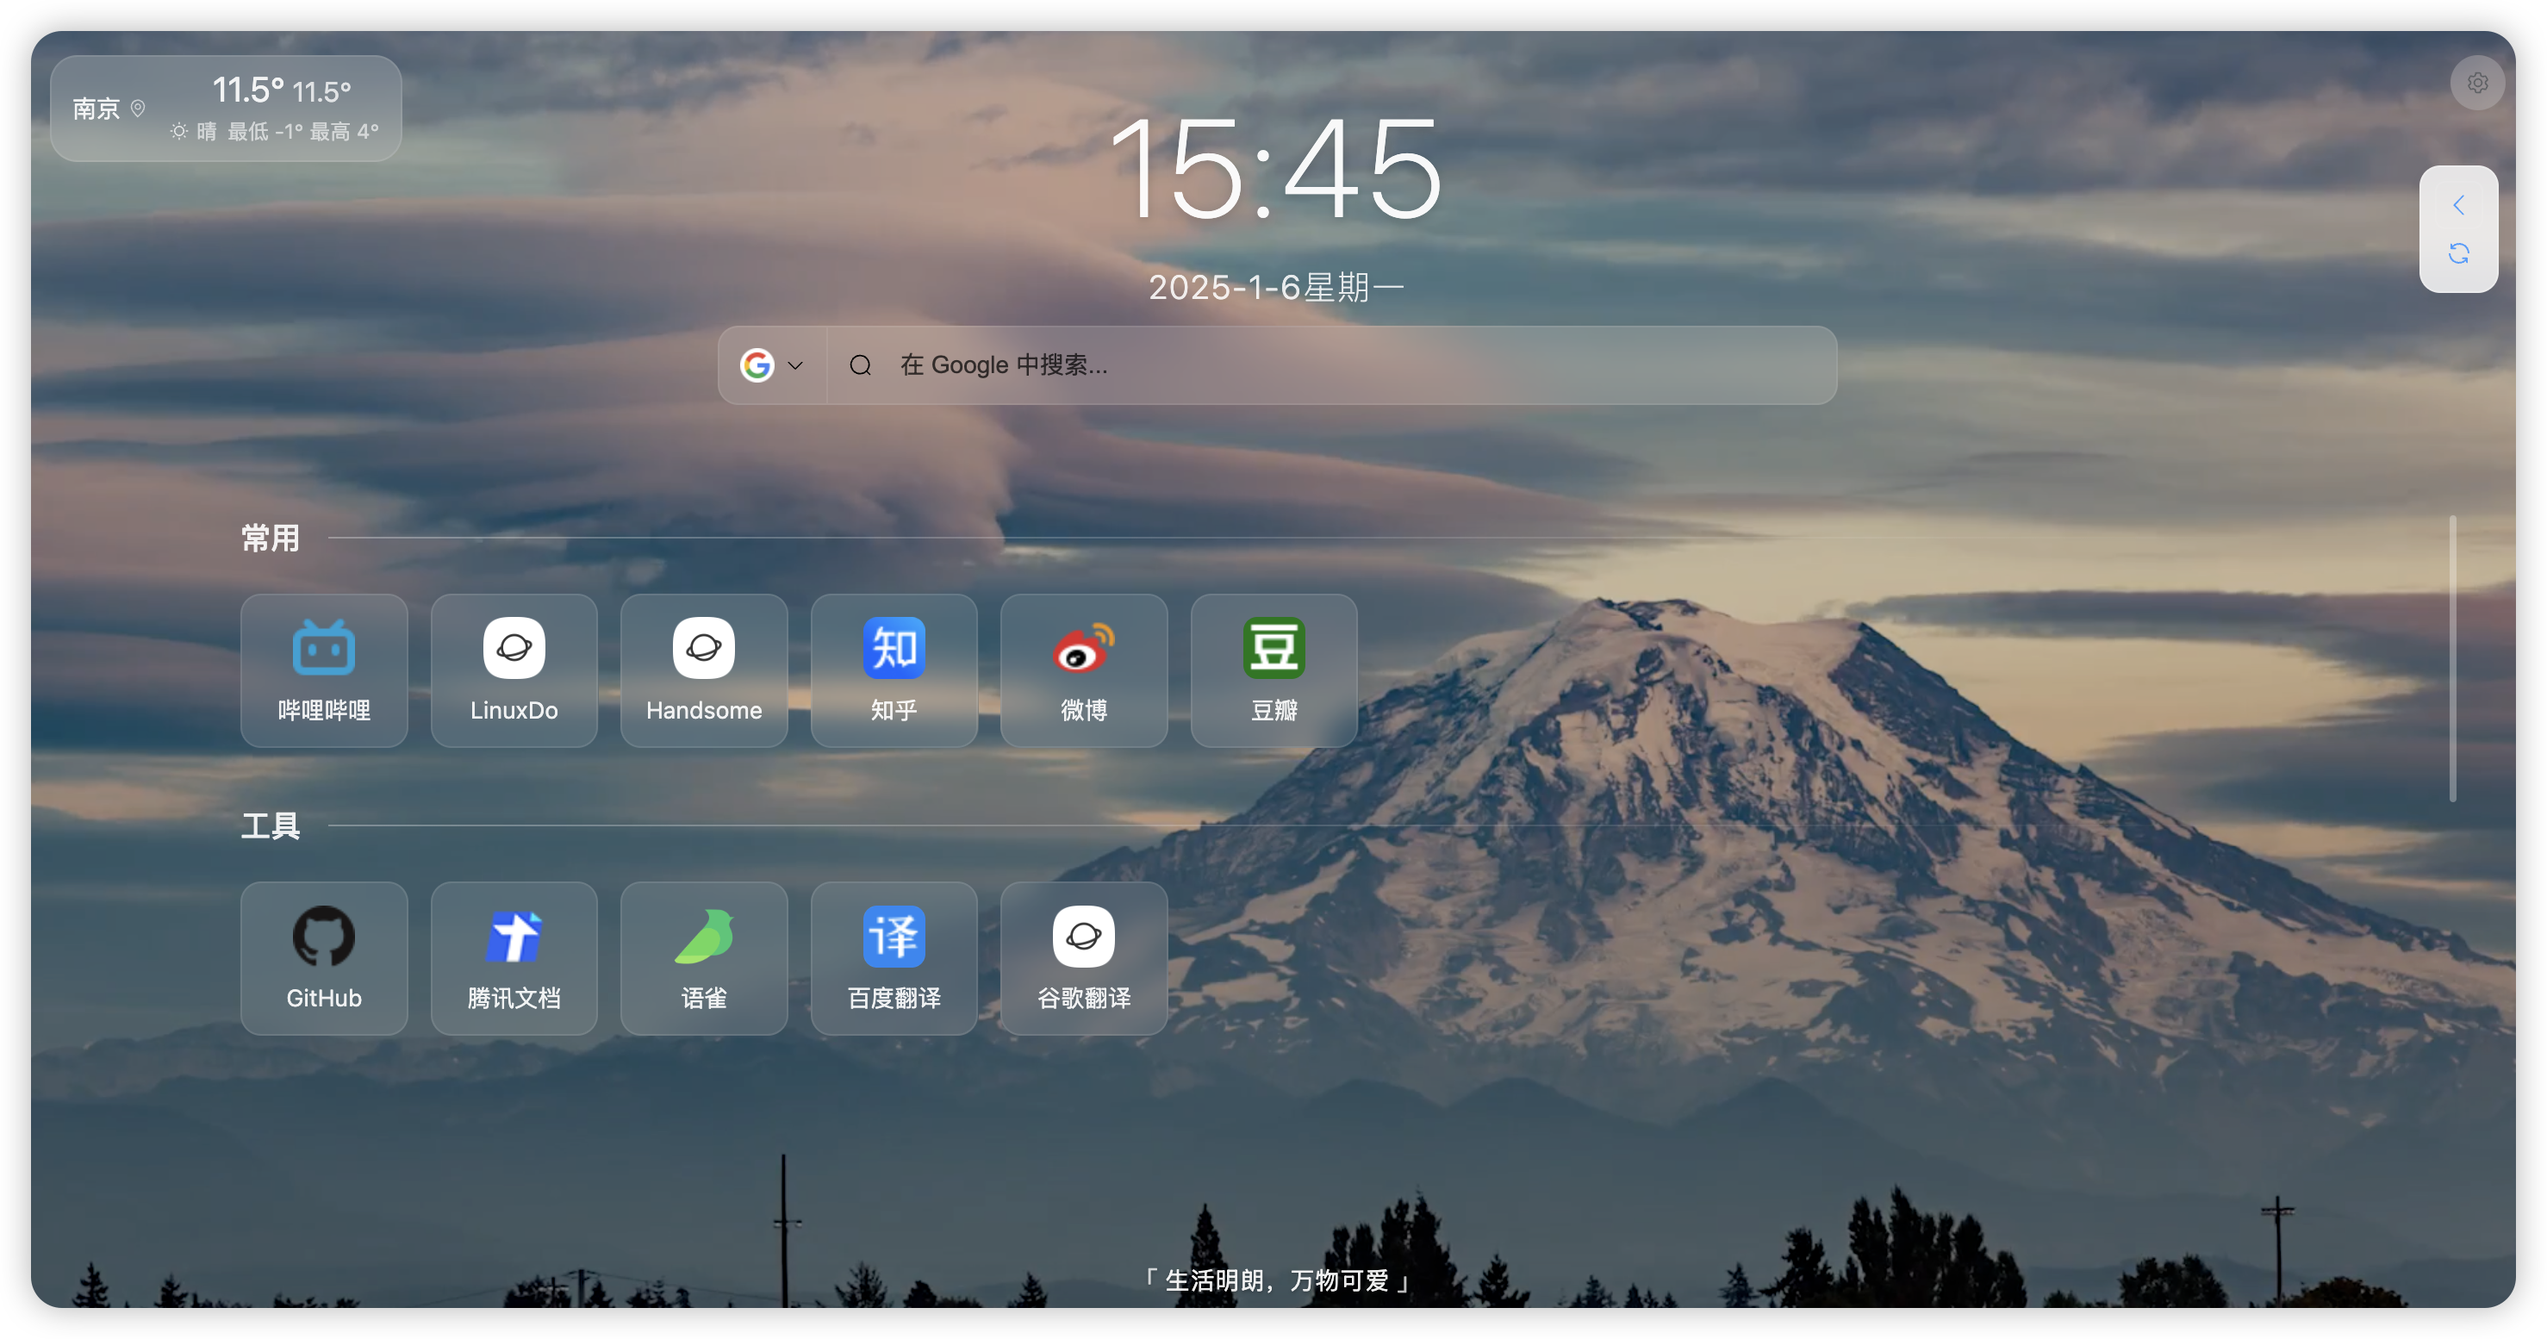Click the bottom quote 生活明朗，万物可爱
Screen dimensions: 2547x1339
1275,1280
